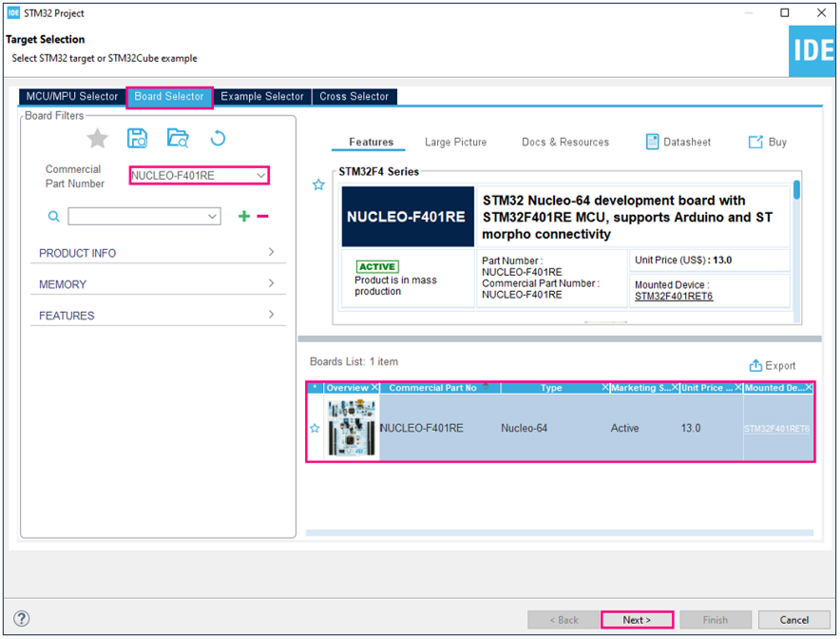
Task: Open the Cross Selector tab
Action: coord(354,96)
